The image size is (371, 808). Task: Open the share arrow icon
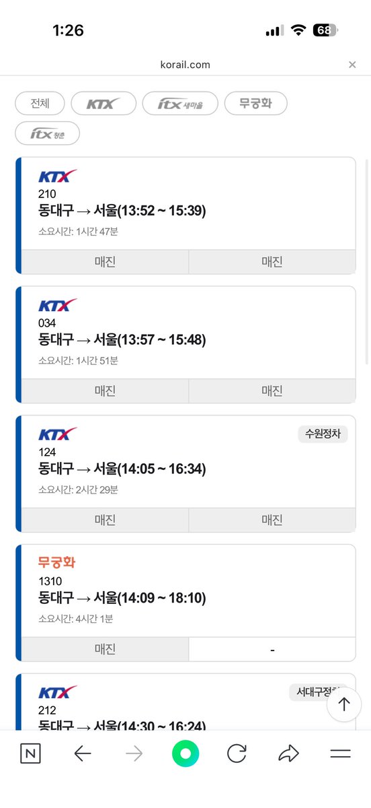[288, 754]
